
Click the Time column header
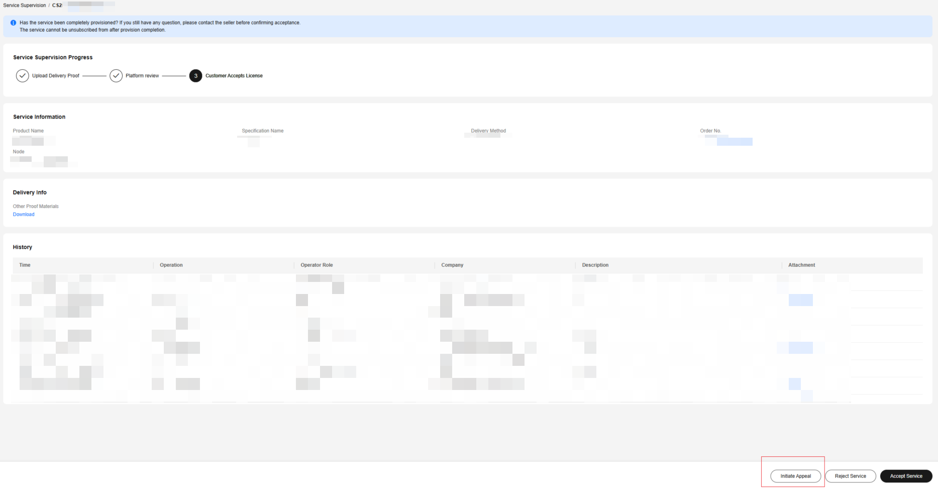pyautogui.click(x=25, y=265)
